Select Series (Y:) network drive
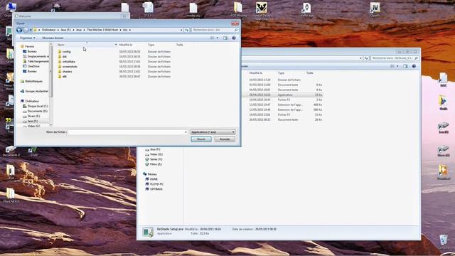The image size is (455, 256). coord(154,159)
